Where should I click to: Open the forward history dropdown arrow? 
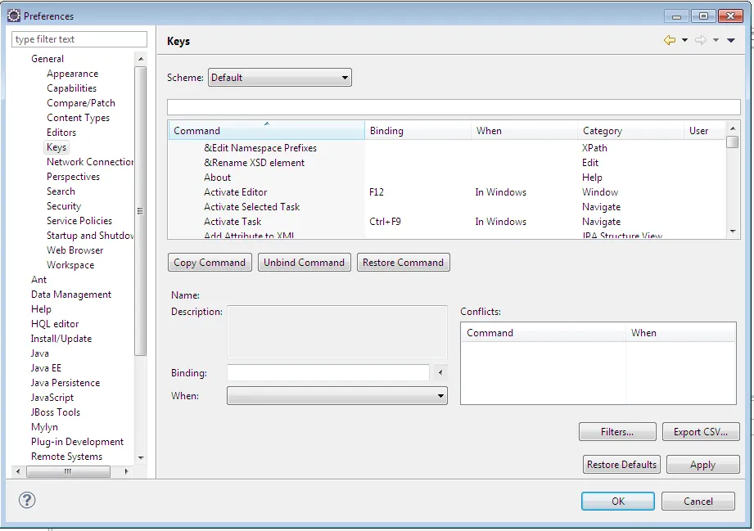click(716, 40)
